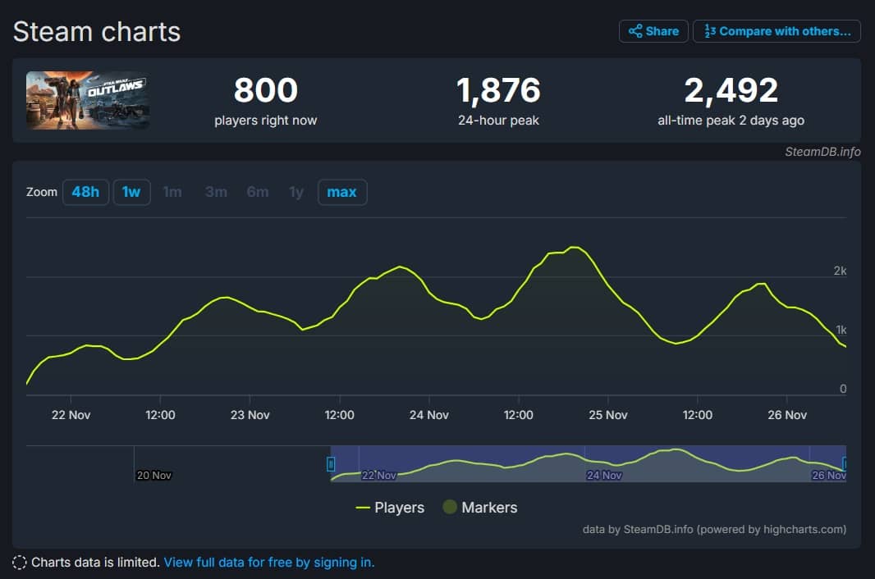Click the 1k y-axis label

click(x=841, y=331)
